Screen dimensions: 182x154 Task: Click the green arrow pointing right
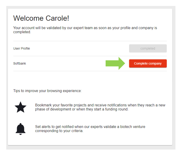coord(116,63)
